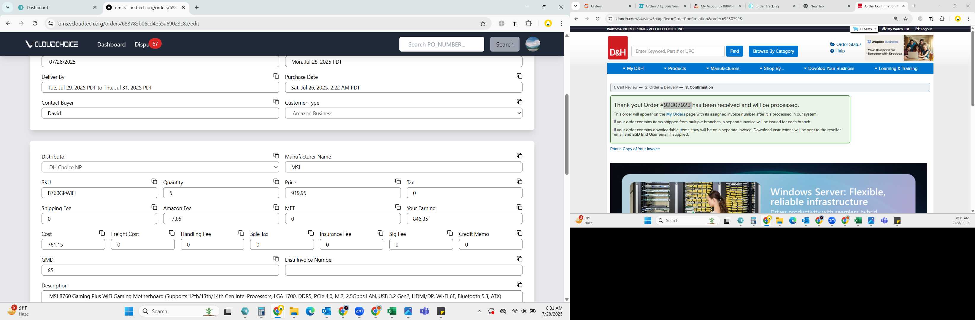Copy the Cost value
This screenshot has height=320, width=975.
(x=102, y=233)
